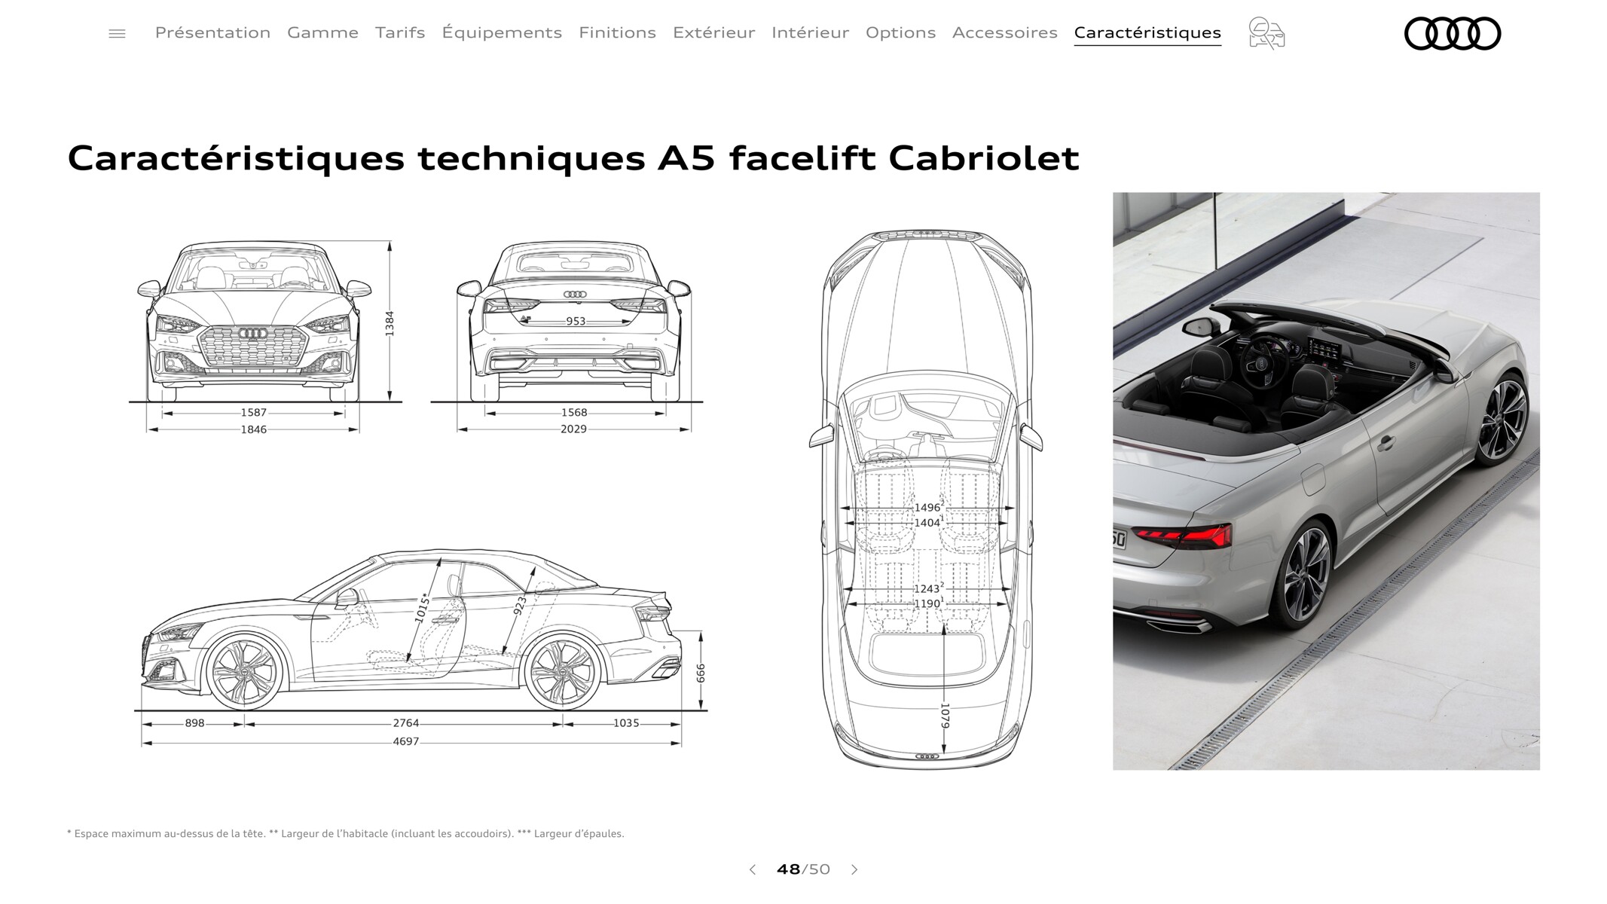The height and width of the screenshot is (904, 1607).
Task: Click the rear cabin width 1243
Action: [928, 588]
